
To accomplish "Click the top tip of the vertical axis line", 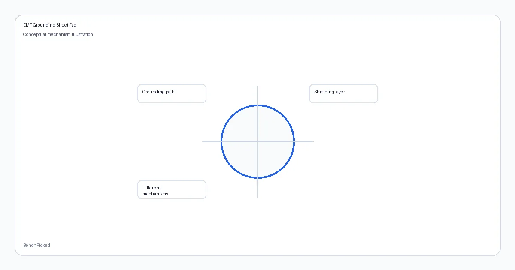I will (257, 86).
